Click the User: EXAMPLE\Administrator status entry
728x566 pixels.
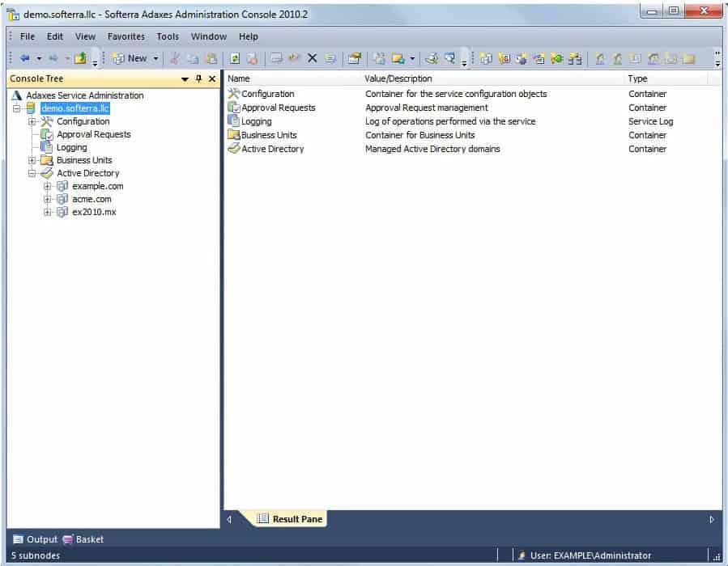[585, 555]
